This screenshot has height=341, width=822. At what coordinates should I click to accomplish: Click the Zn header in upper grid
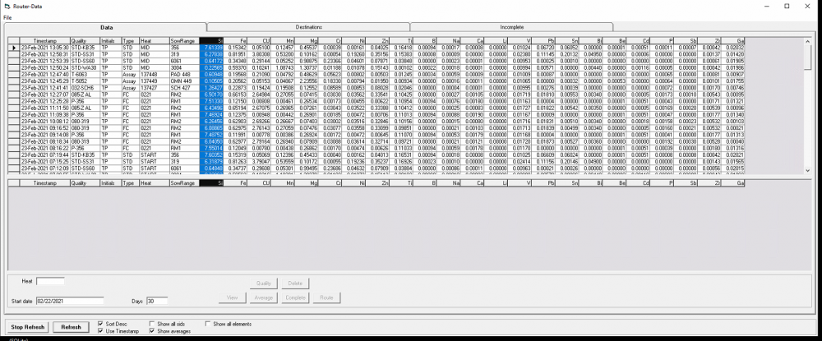point(377,40)
